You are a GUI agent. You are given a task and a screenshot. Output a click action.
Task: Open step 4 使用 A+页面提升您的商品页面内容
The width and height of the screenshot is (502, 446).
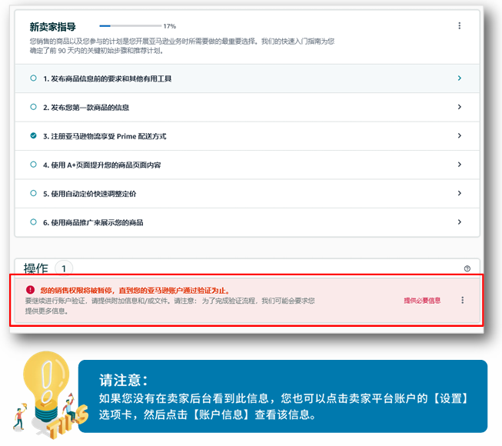pyautogui.click(x=248, y=165)
